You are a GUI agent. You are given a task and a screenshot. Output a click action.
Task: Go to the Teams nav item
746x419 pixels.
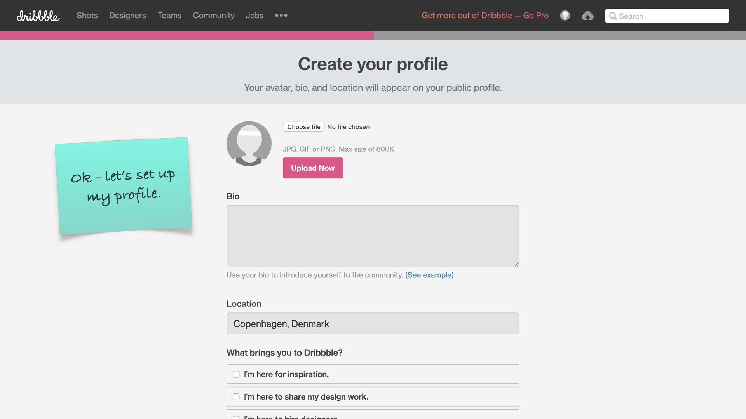(x=169, y=16)
